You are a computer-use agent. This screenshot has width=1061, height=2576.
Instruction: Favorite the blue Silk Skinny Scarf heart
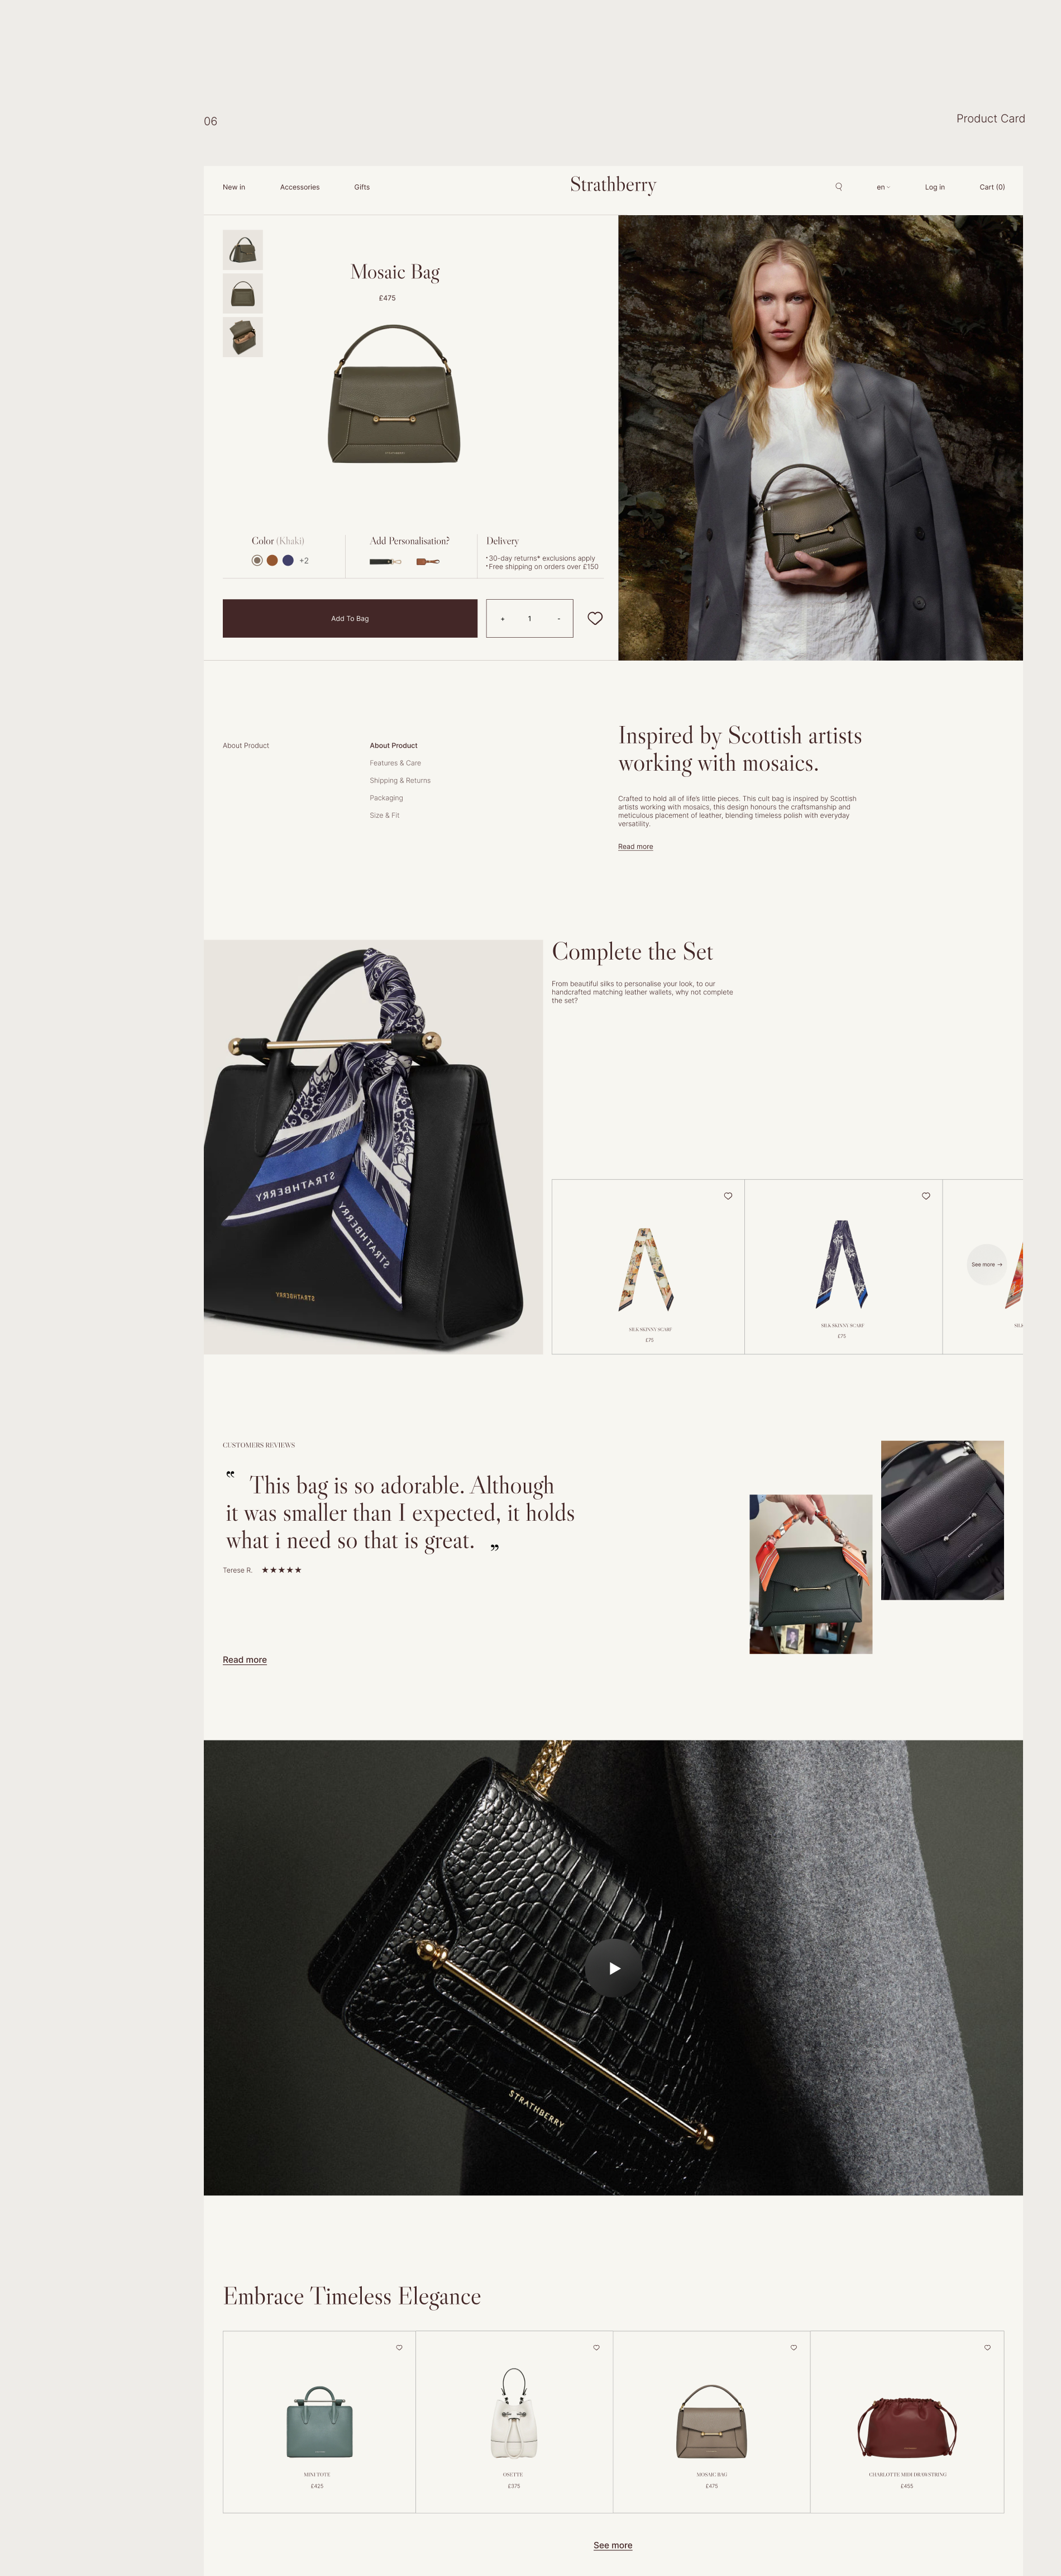(x=925, y=1196)
